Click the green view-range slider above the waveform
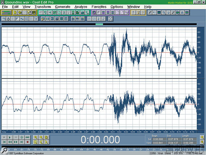Image resolution: width=206 pixels, height=155 pixels. [x=99, y=24]
